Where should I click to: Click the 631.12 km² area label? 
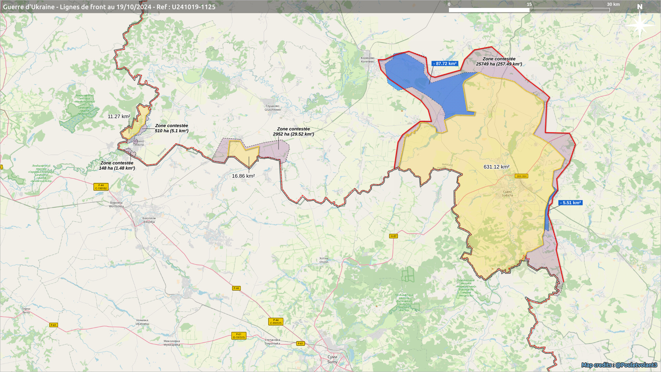pos(496,167)
